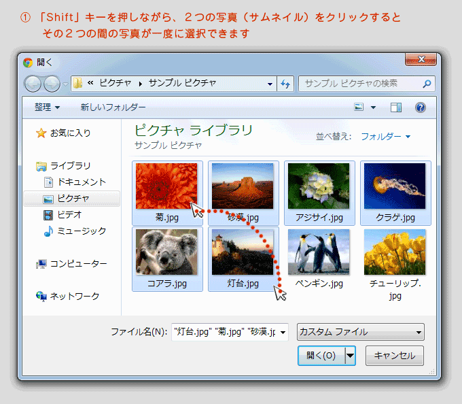
Task: Open the カスタム ファイル type dropdown
Action: 361,332
